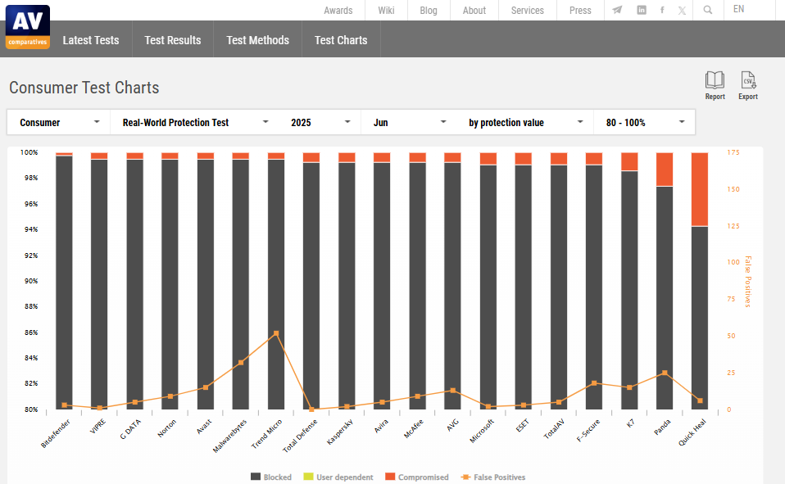Click the AVG axis label
785x484 pixels.
(452, 425)
